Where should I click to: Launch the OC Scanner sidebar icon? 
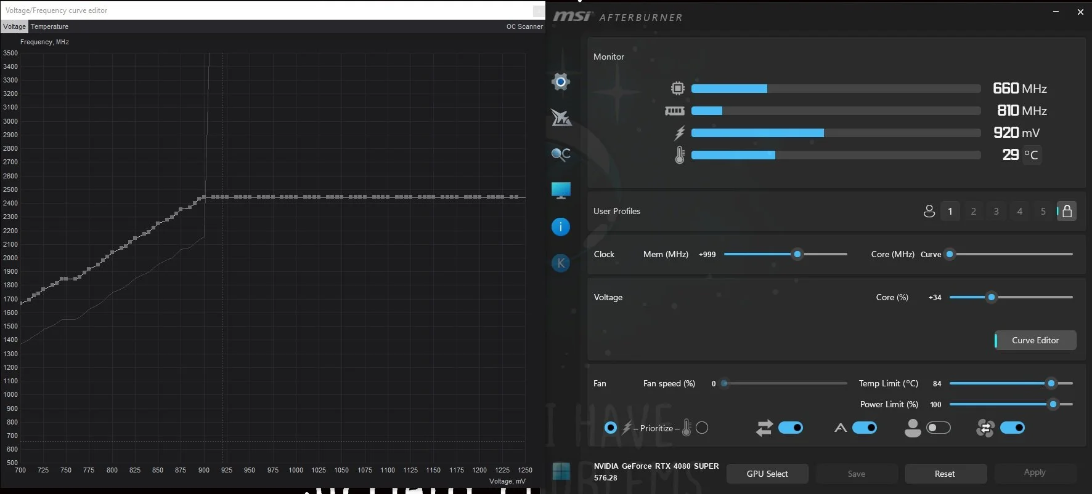(561, 154)
